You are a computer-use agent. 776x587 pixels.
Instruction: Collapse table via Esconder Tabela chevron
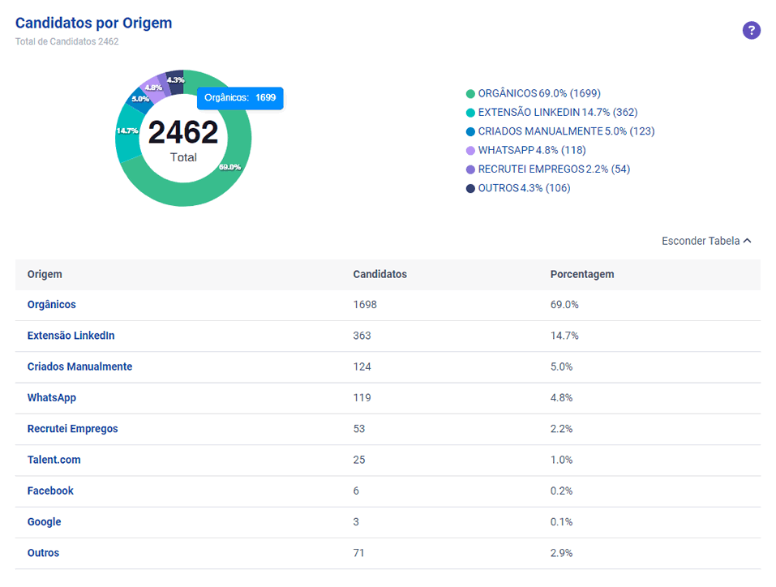point(748,241)
